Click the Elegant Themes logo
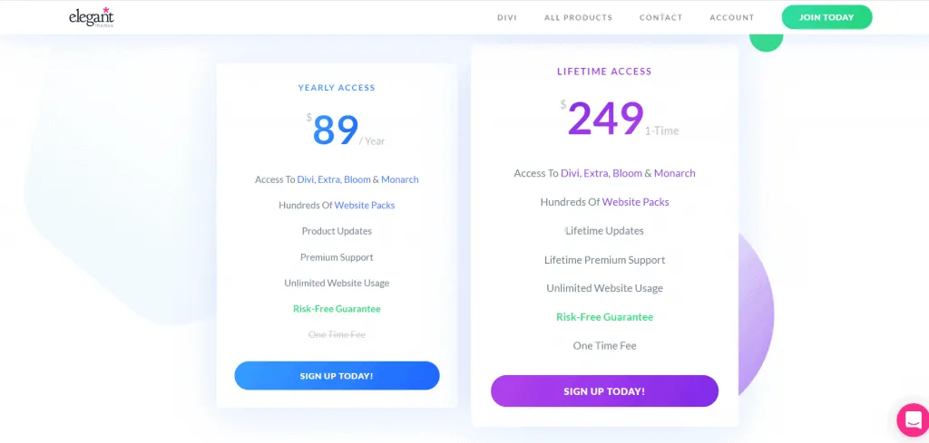929x443 pixels. click(x=92, y=17)
